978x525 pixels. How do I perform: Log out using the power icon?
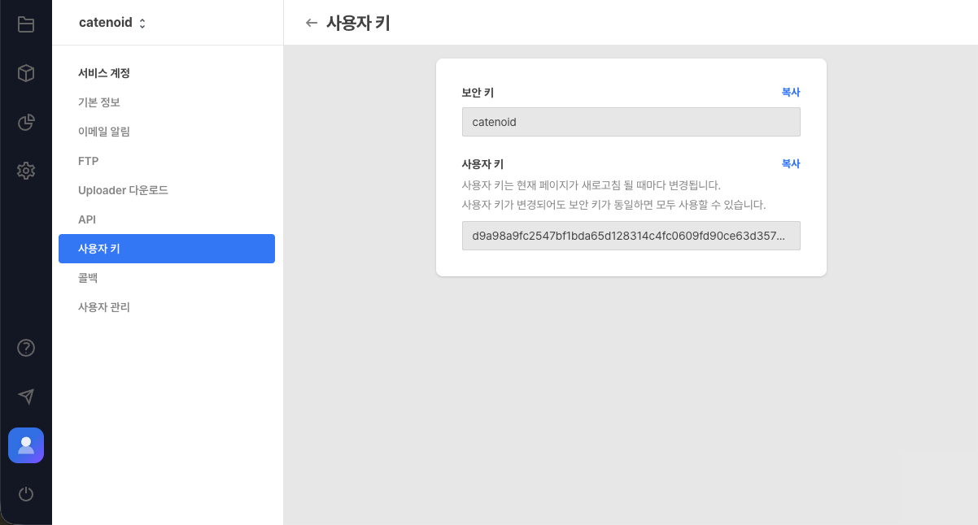(26, 494)
